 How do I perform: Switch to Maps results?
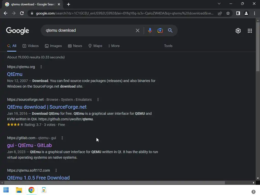pos(95,46)
